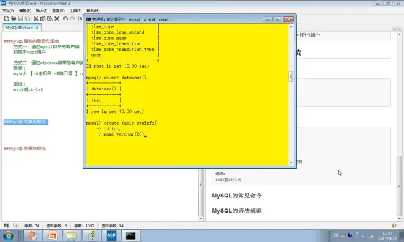Close the MySQL笔记.md tab
The image size is (404, 242).
[37, 28]
